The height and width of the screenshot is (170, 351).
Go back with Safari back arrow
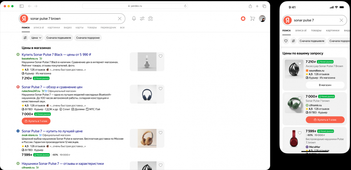(29, 6)
